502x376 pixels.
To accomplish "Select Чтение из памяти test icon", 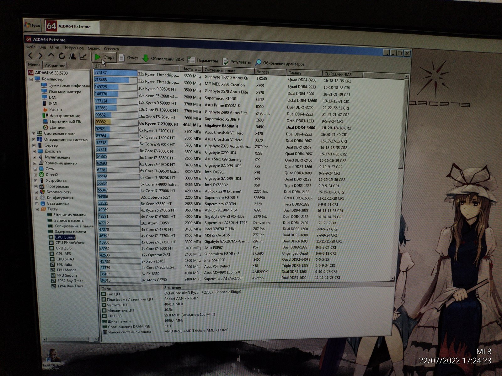I will pos(49,215).
